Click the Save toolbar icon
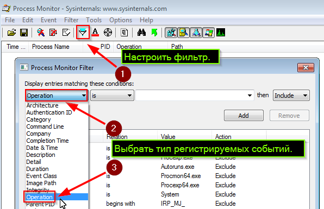The height and width of the screenshot is (209, 324). 24,33
